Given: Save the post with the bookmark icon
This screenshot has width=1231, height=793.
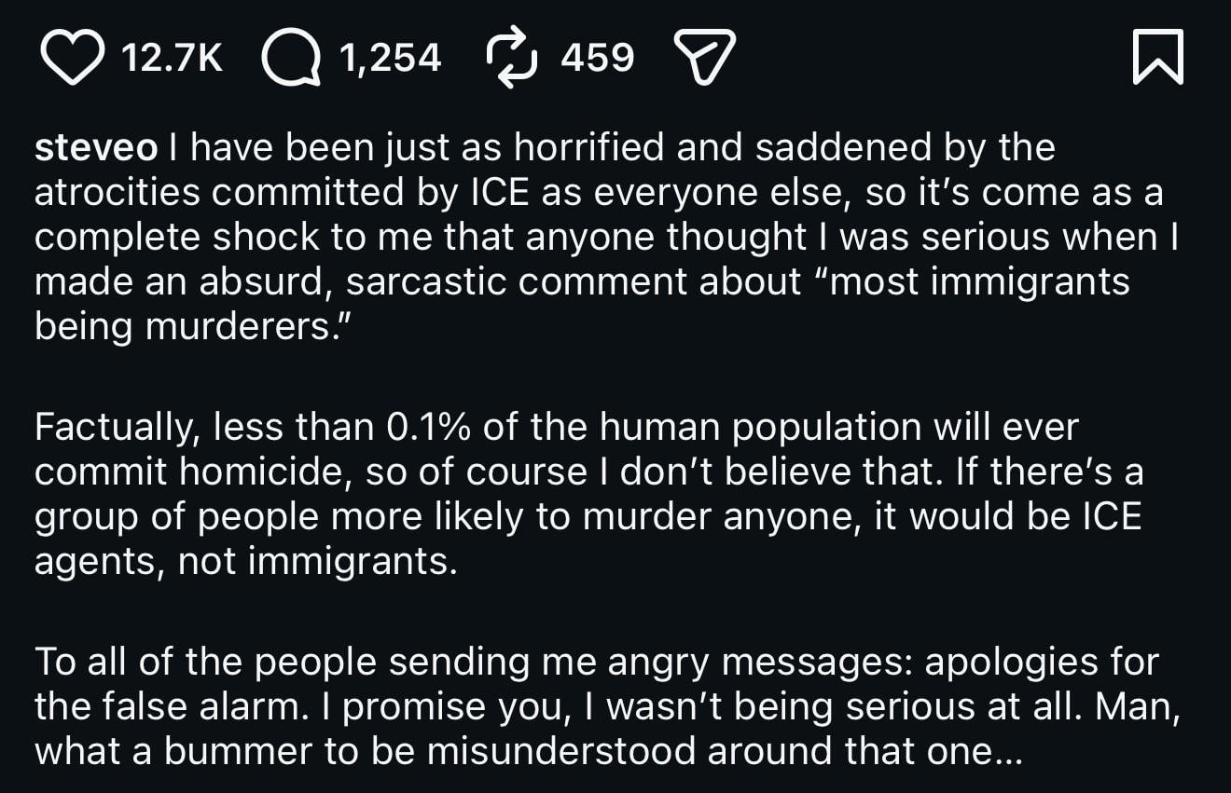Looking at the screenshot, I should (1157, 58).
